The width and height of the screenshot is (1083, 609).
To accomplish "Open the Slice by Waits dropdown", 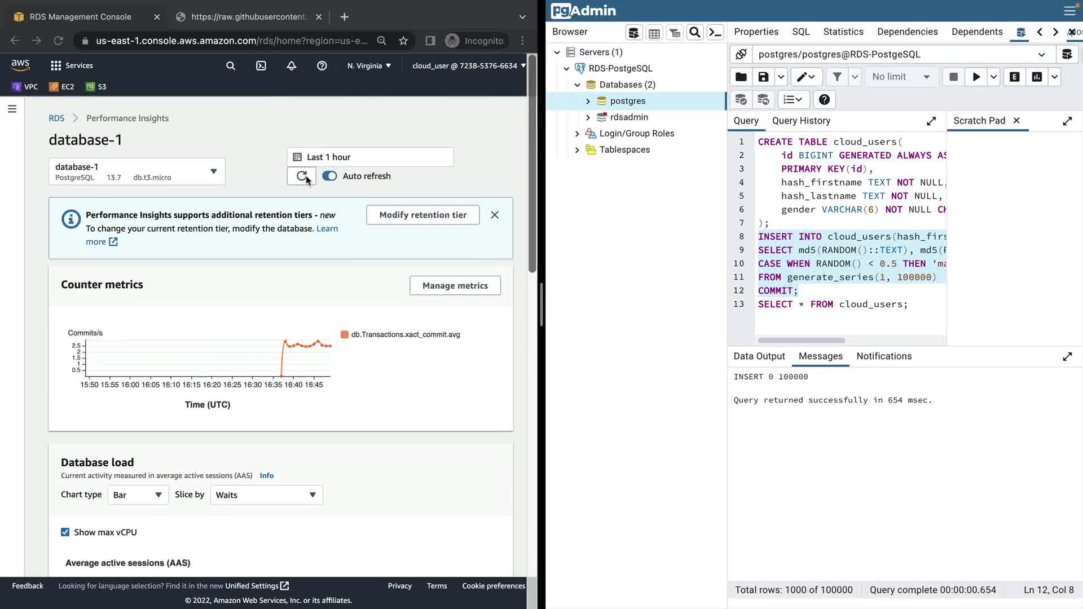I will tap(266, 495).
